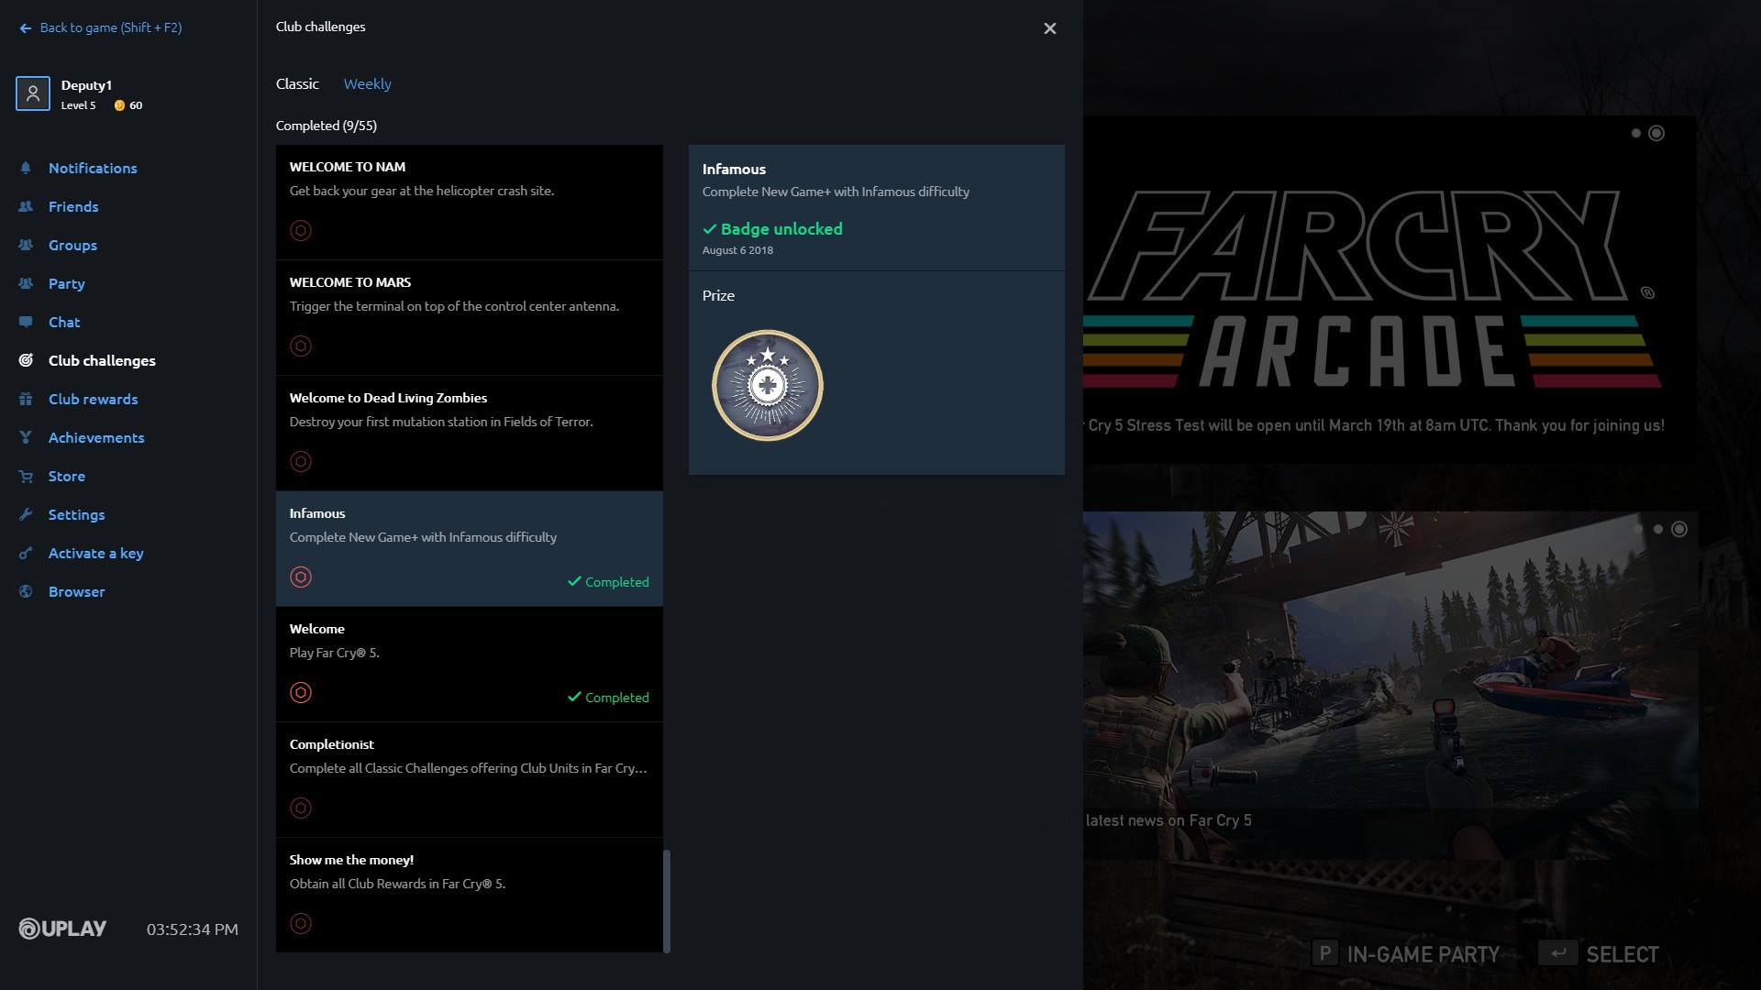Select the Welcome to Dead Living Zombies challenge
The height and width of the screenshot is (990, 1761).
click(x=470, y=434)
